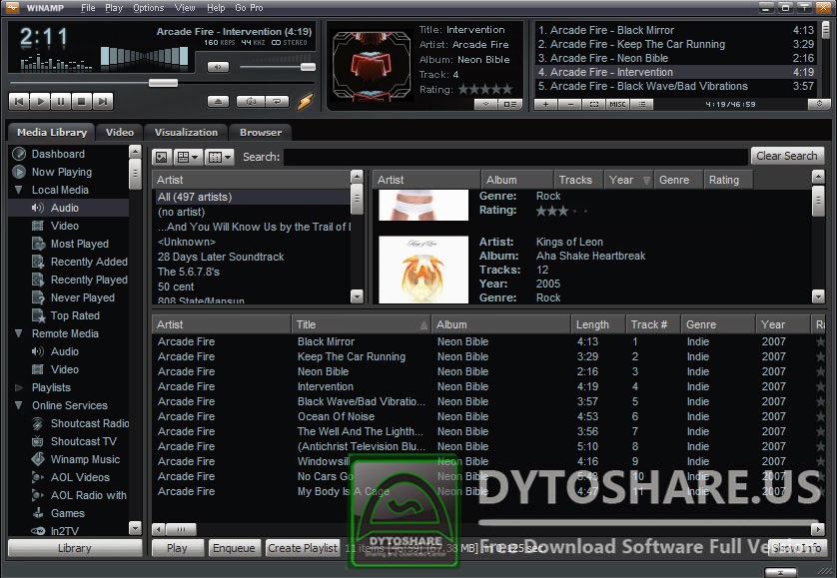The image size is (837, 578).
Task: Click the Winamp lightning bolt icon
Action: (306, 100)
